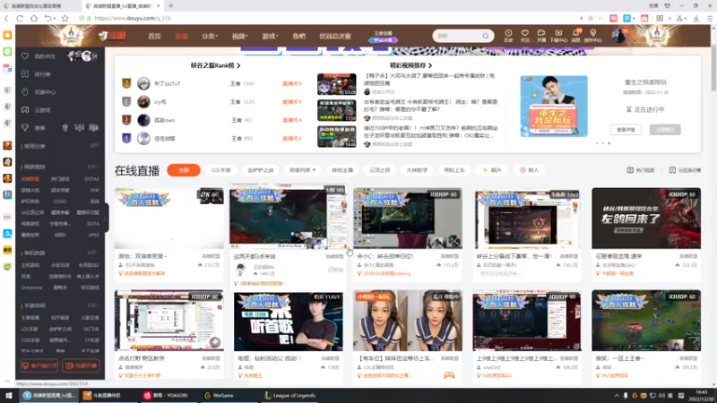The width and height of the screenshot is (717, 403).
Task: Open the 鱼吧 nav item
Action: (x=299, y=36)
